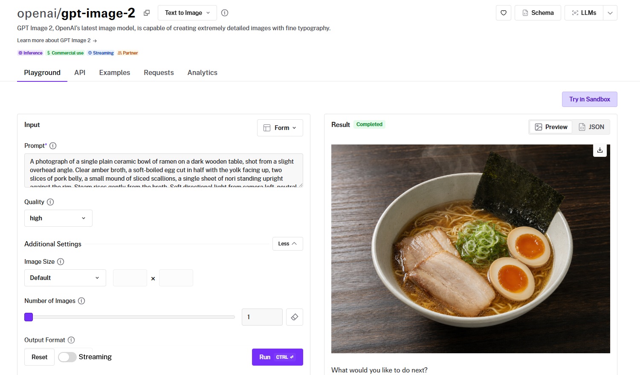Switch to the API tab

point(80,72)
